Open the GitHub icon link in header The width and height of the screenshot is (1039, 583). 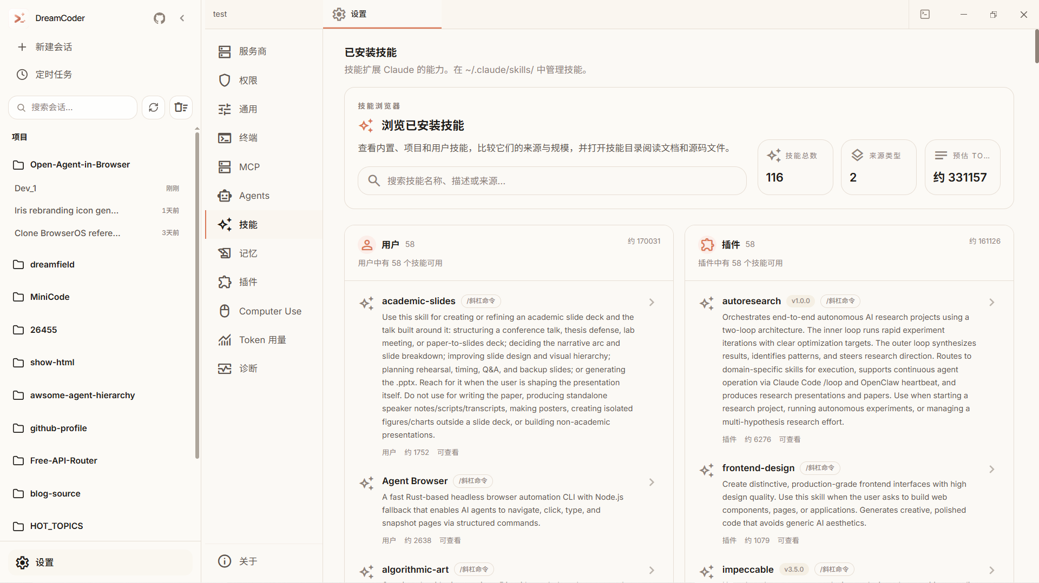point(159,18)
